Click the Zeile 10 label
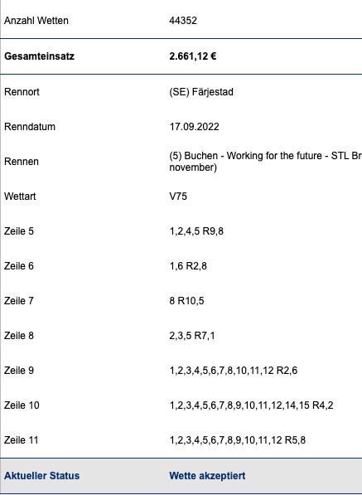The width and height of the screenshot is (362, 495). click(22, 405)
